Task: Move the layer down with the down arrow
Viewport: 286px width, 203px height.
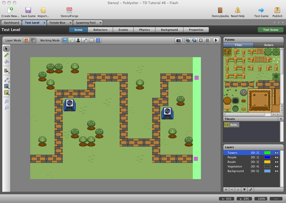Action: (244, 190)
